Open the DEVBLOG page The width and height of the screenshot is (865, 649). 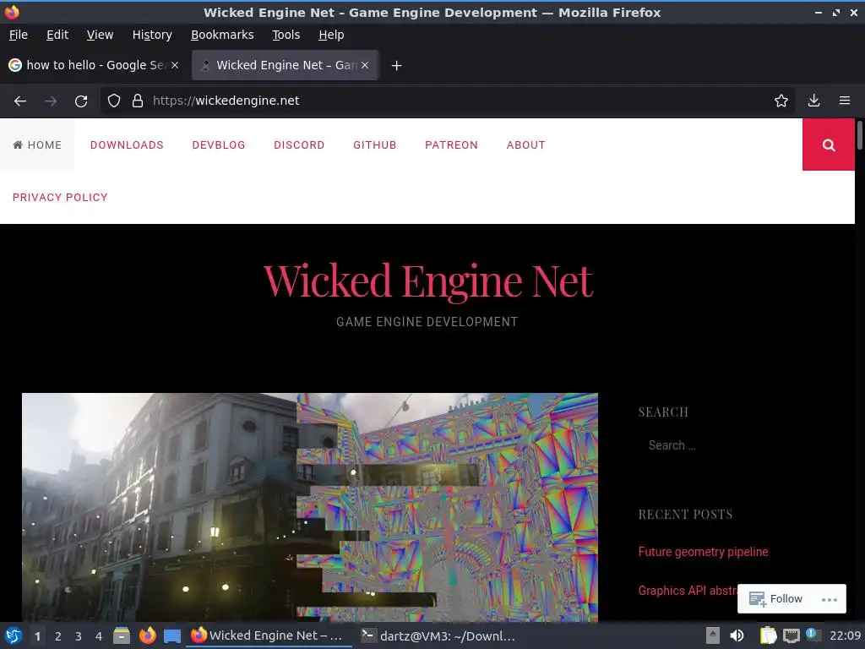(x=219, y=145)
